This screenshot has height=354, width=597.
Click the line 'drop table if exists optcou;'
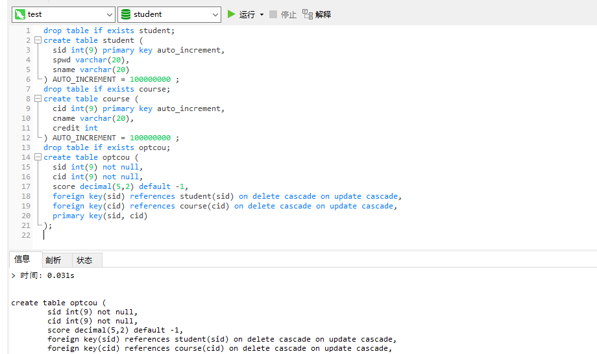[106, 147]
